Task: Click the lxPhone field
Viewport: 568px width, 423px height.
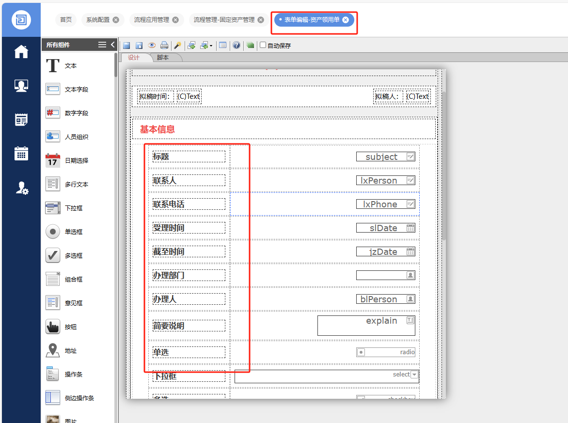Action: 385,204
